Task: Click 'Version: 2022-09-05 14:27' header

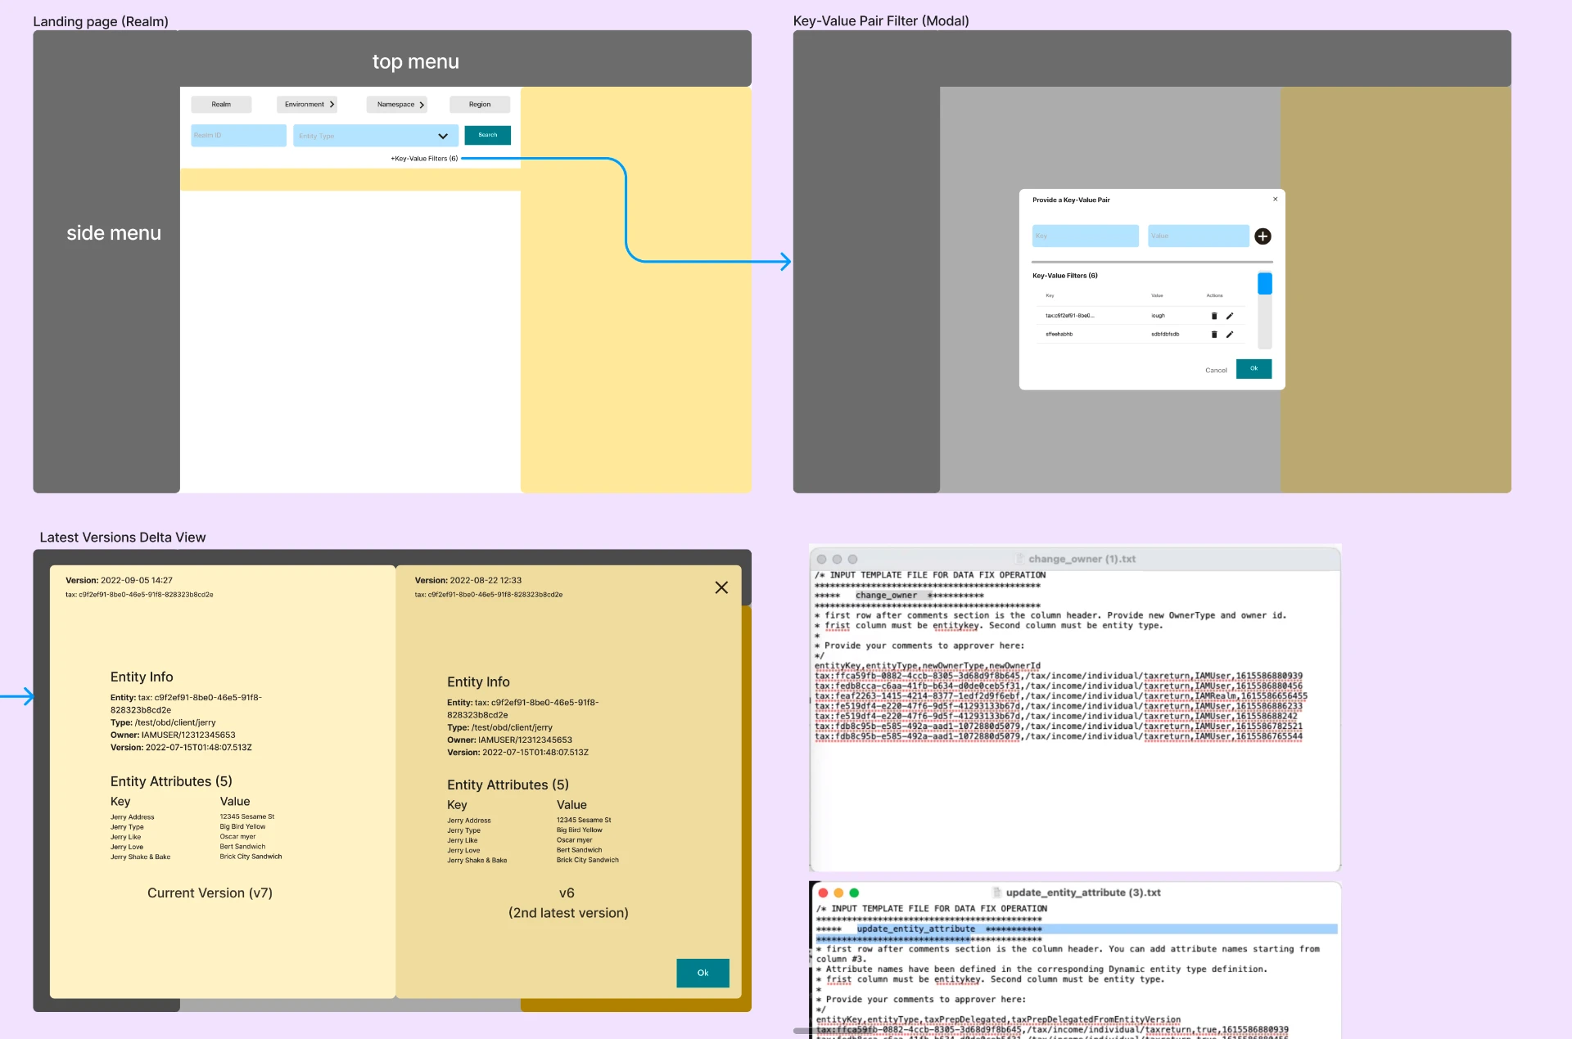Action: [119, 580]
